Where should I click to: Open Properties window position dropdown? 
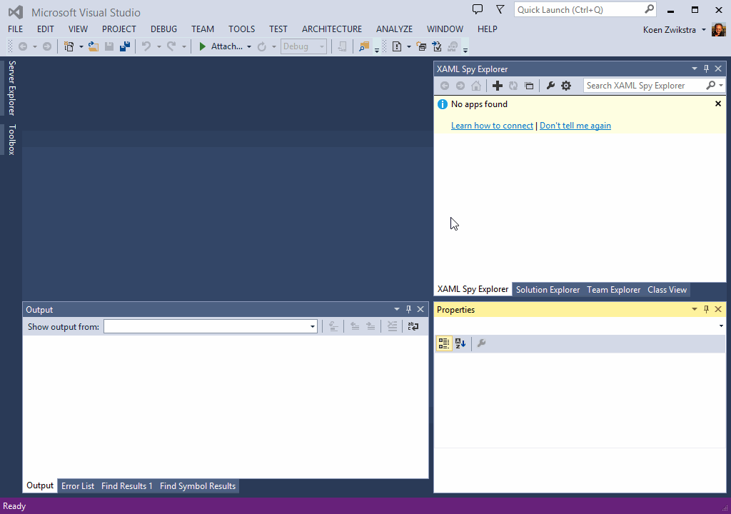(x=694, y=309)
